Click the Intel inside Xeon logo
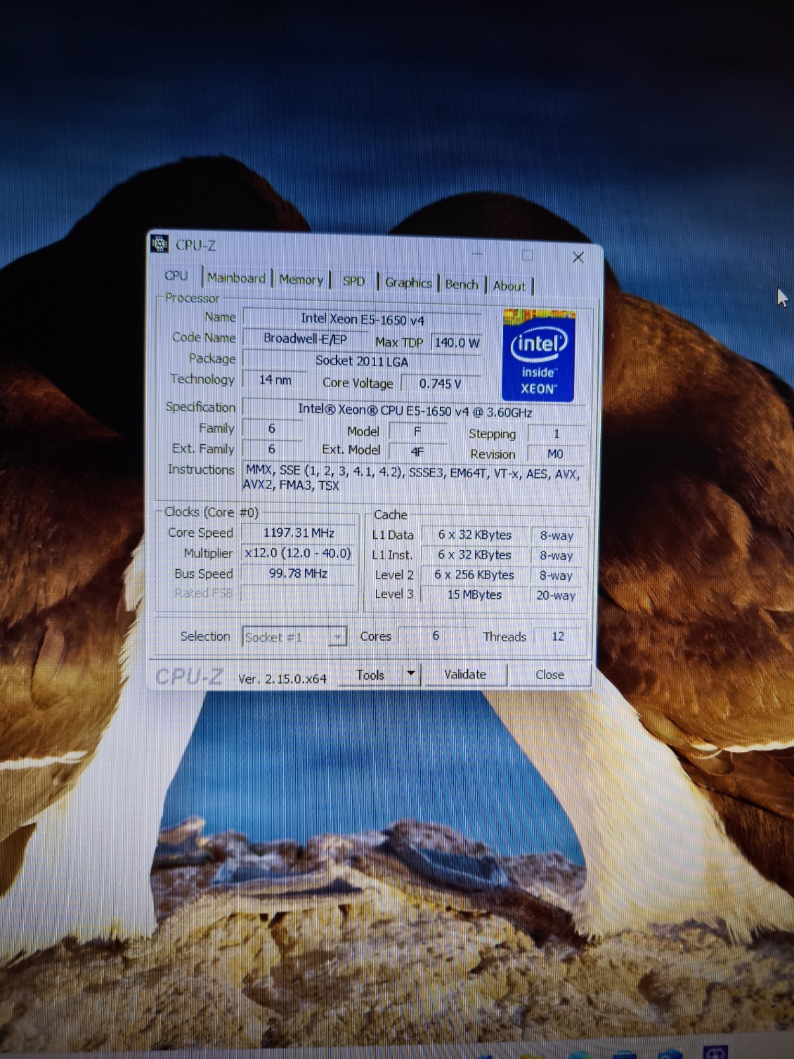This screenshot has height=1059, width=794. (539, 355)
